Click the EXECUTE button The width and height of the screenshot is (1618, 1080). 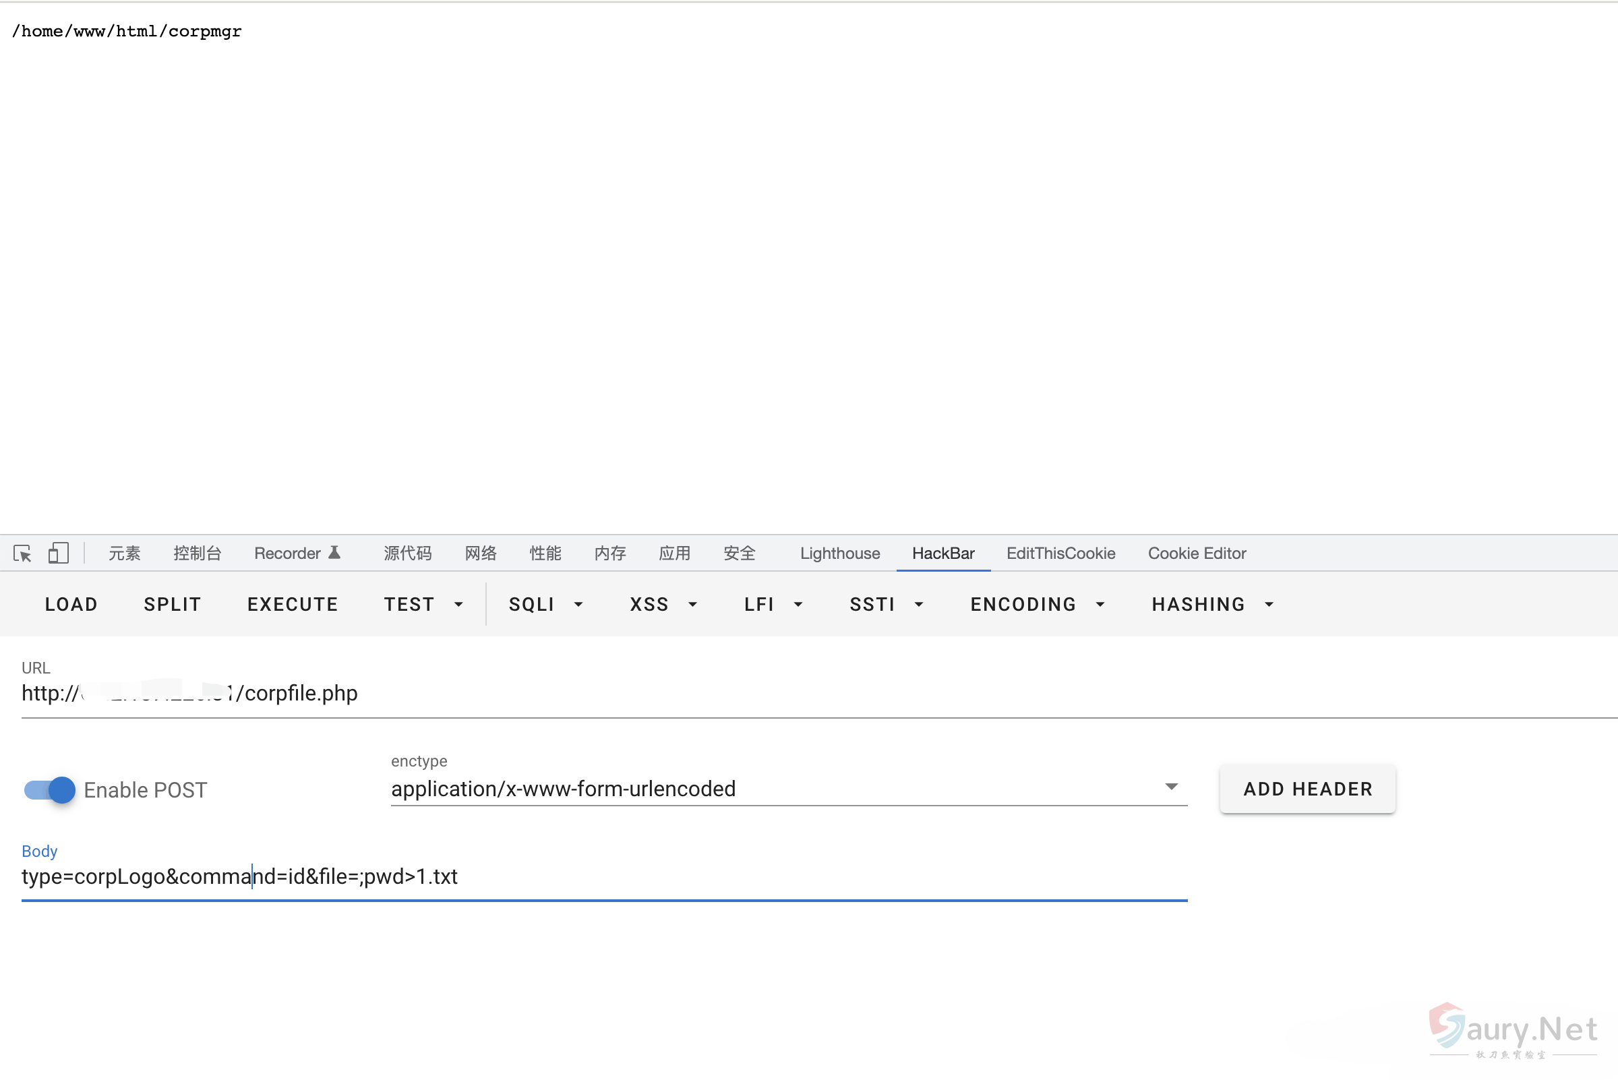click(x=293, y=604)
